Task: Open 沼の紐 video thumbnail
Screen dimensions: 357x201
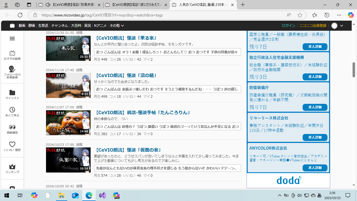Action: click(x=68, y=85)
